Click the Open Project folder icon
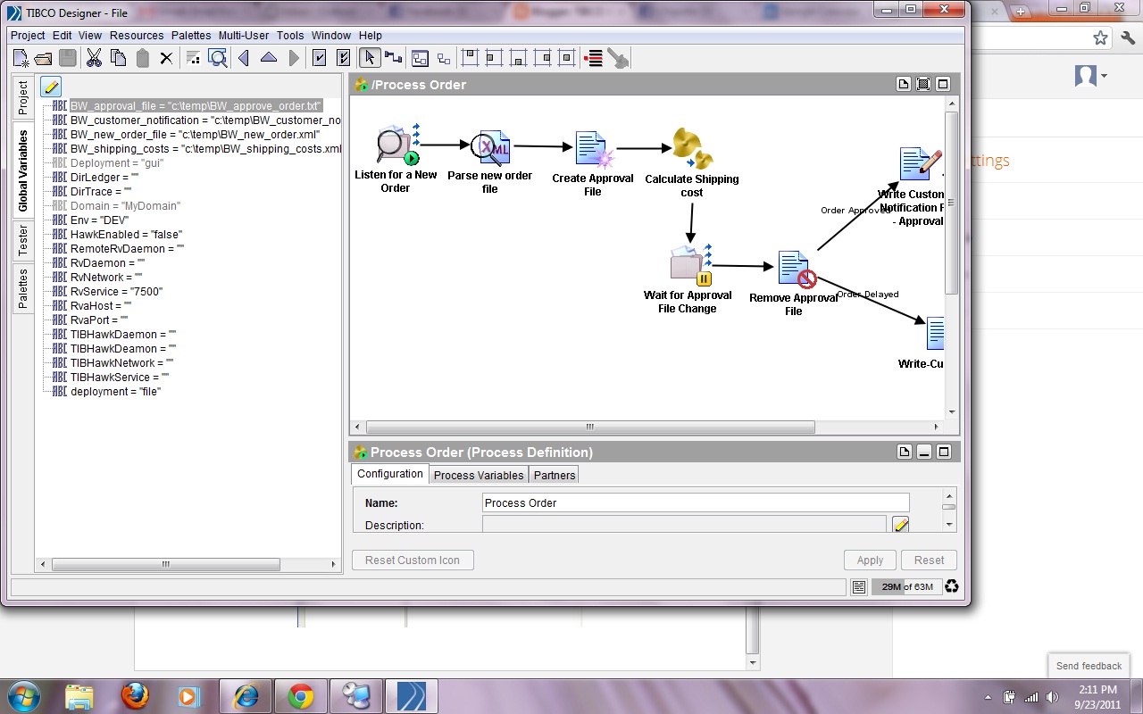The height and width of the screenshot is (714, 1143). point(44,58)
